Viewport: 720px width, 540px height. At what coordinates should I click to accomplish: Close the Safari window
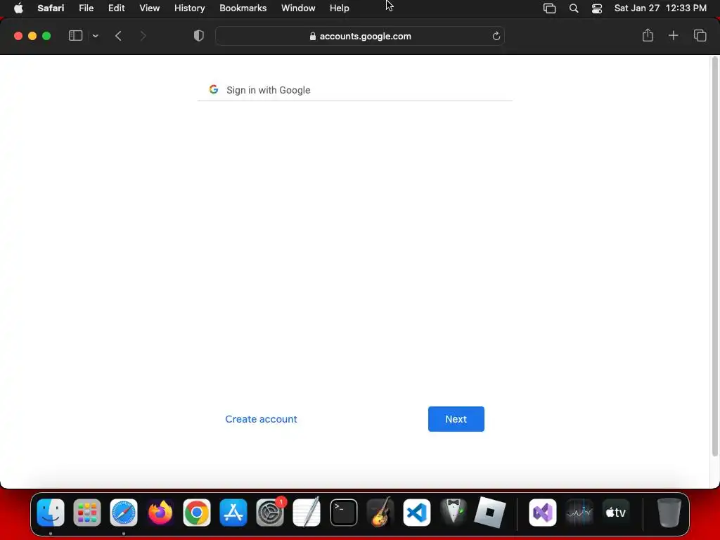click(18, 36)
